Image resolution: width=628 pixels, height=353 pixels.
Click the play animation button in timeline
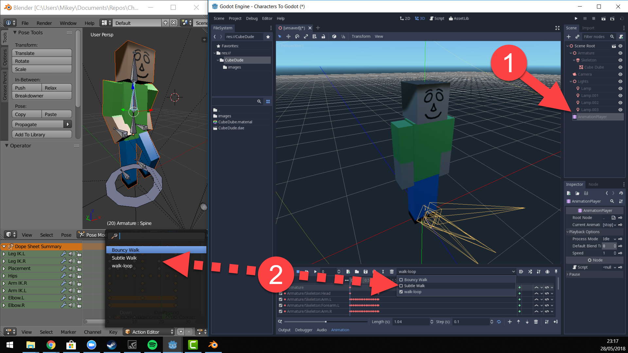click(x=315, y=272)
